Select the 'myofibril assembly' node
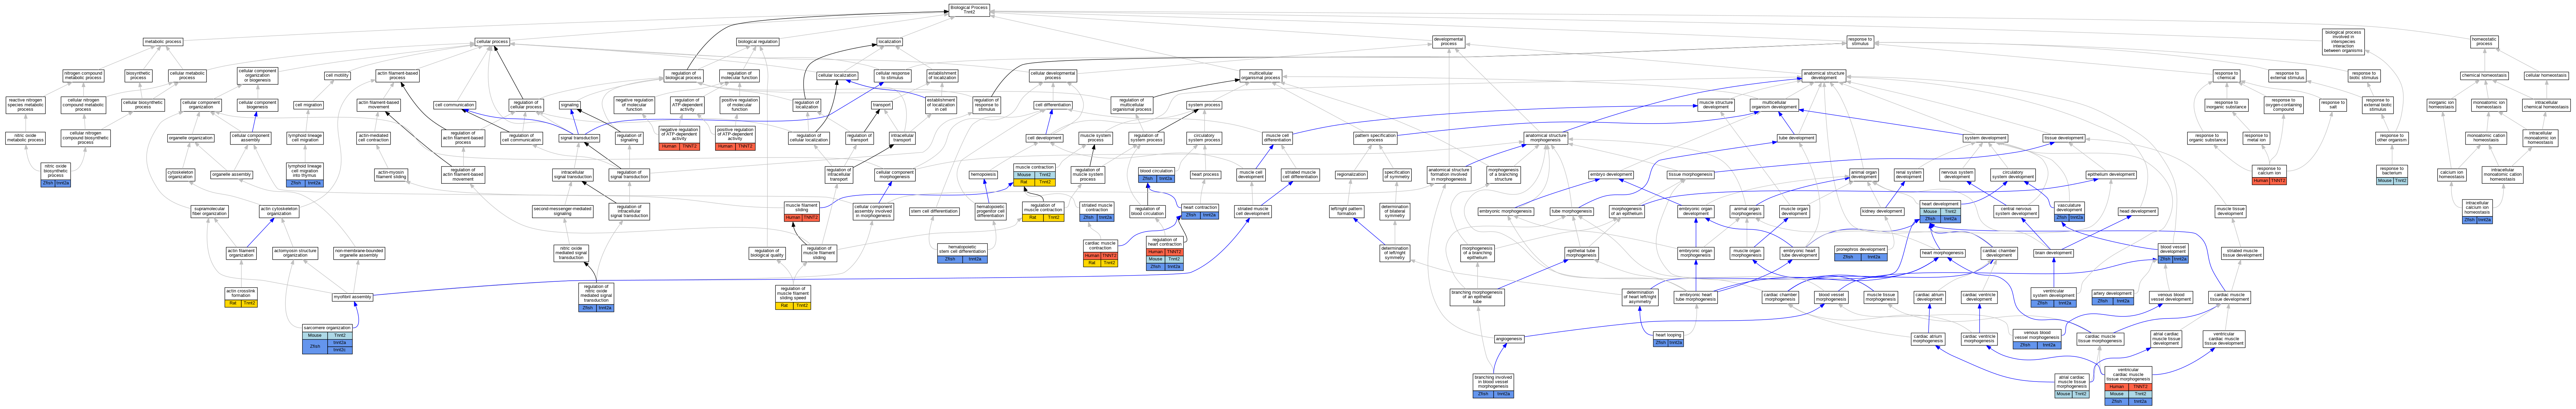The height and width of the screenshot is (409, 2576). pyautogui.click(x=352, y=297)
